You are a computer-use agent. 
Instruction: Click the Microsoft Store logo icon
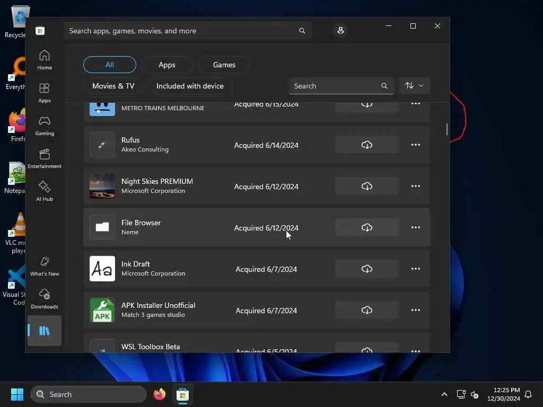(x=40, y=31)
